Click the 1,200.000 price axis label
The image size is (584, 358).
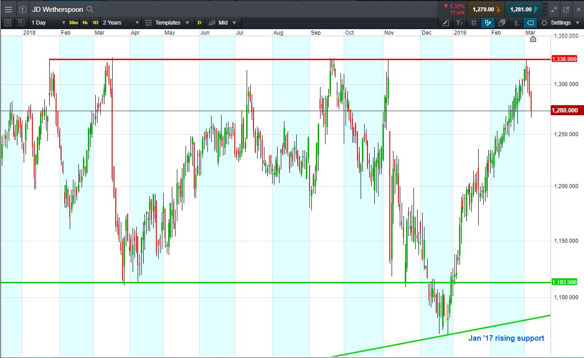566,186
